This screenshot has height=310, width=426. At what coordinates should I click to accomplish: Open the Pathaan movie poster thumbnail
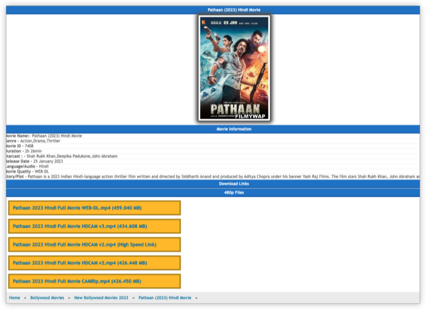click(x=234, y=68)
